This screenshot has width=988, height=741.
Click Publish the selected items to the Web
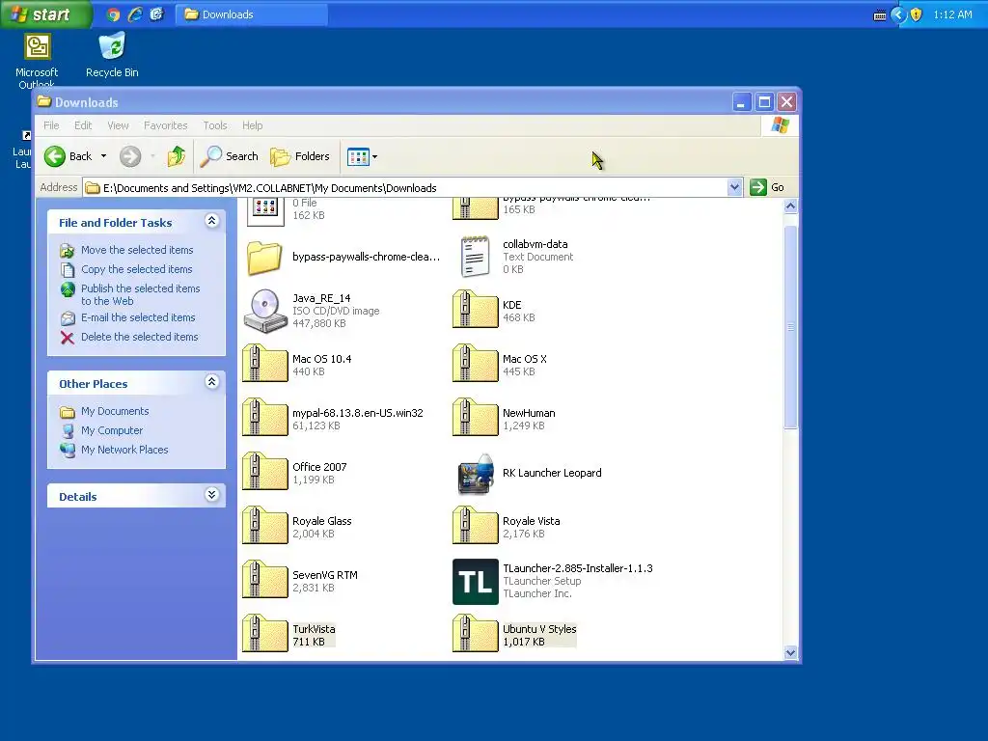[x=141, y=294]
